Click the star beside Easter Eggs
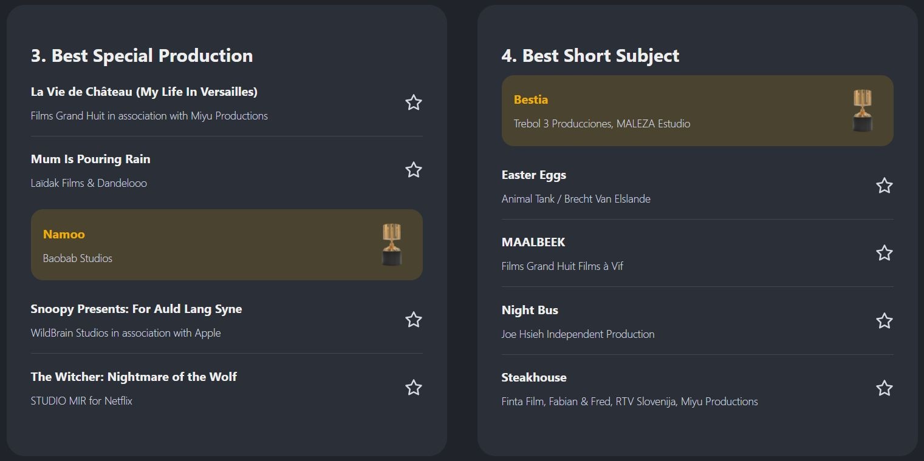The width and height of the screenshot is (924, 461). [884, 186]
